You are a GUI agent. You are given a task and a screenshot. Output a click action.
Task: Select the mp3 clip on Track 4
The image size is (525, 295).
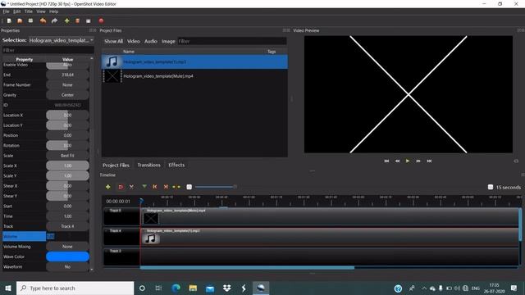coord(330,237)
